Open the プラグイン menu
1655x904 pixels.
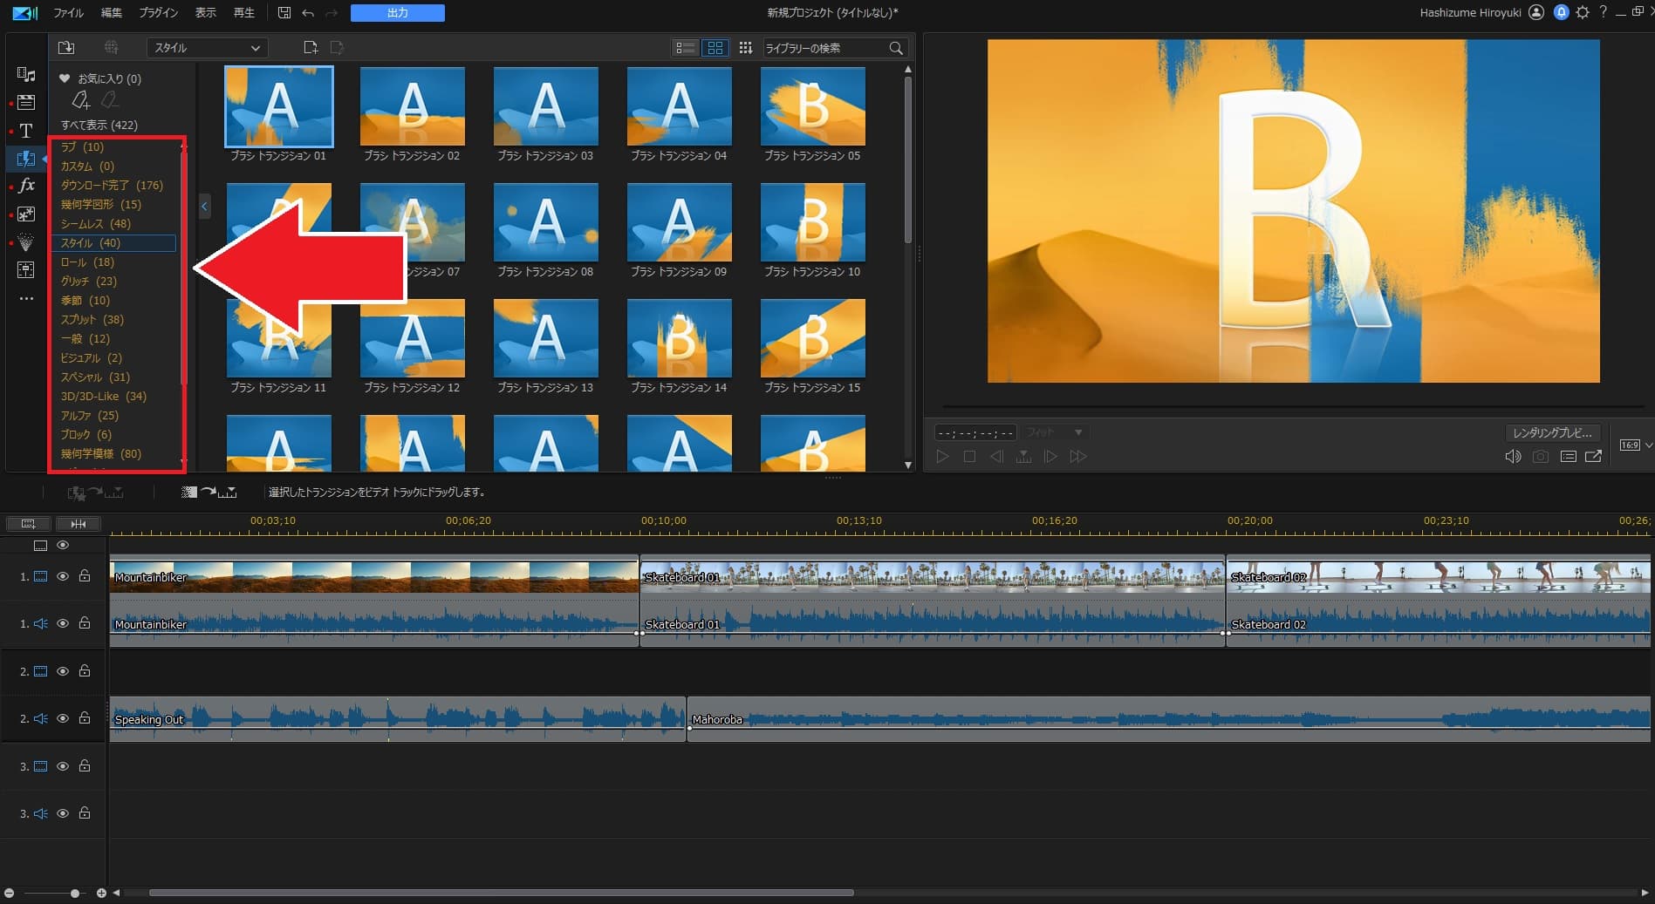tap(159, 12)
